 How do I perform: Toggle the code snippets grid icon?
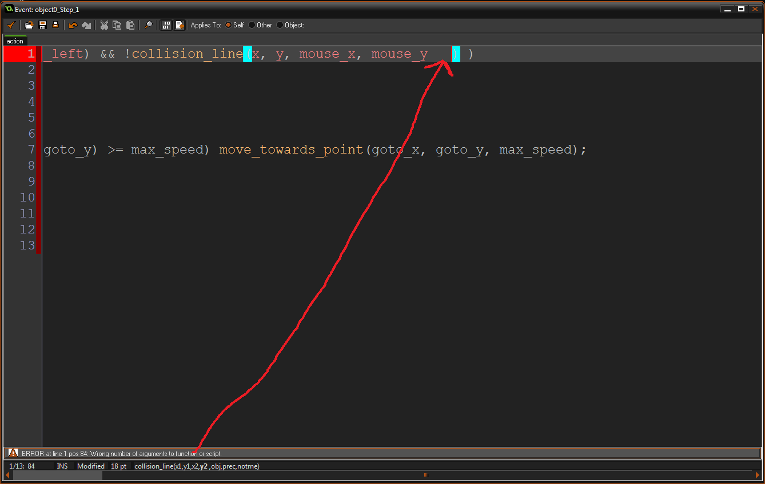pyautogui.click(x=166, y=25)
